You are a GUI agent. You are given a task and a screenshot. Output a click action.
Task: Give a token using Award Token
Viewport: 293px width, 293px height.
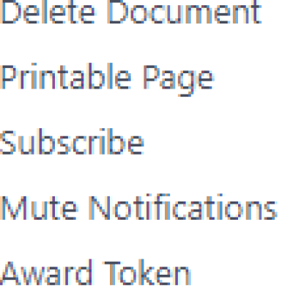pyautogui.click(x=95, y=273)
